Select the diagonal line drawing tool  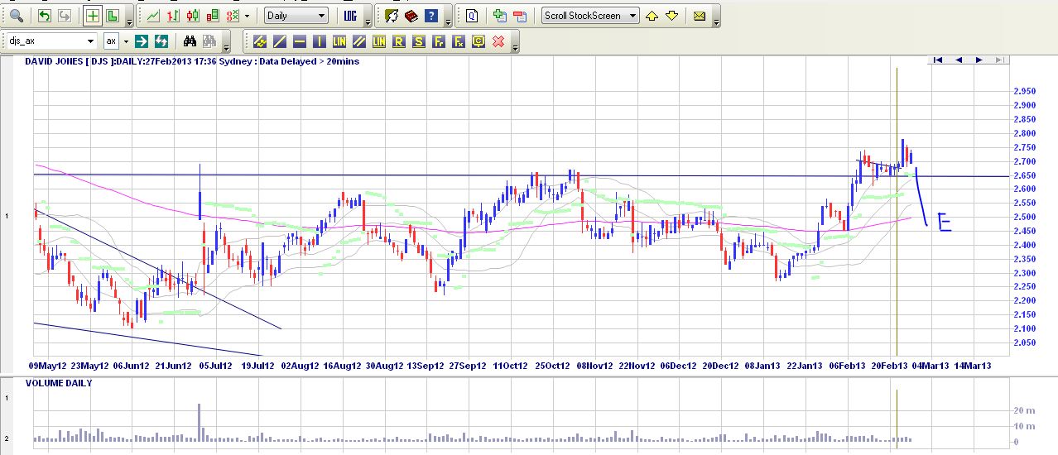tap(279, 41)
